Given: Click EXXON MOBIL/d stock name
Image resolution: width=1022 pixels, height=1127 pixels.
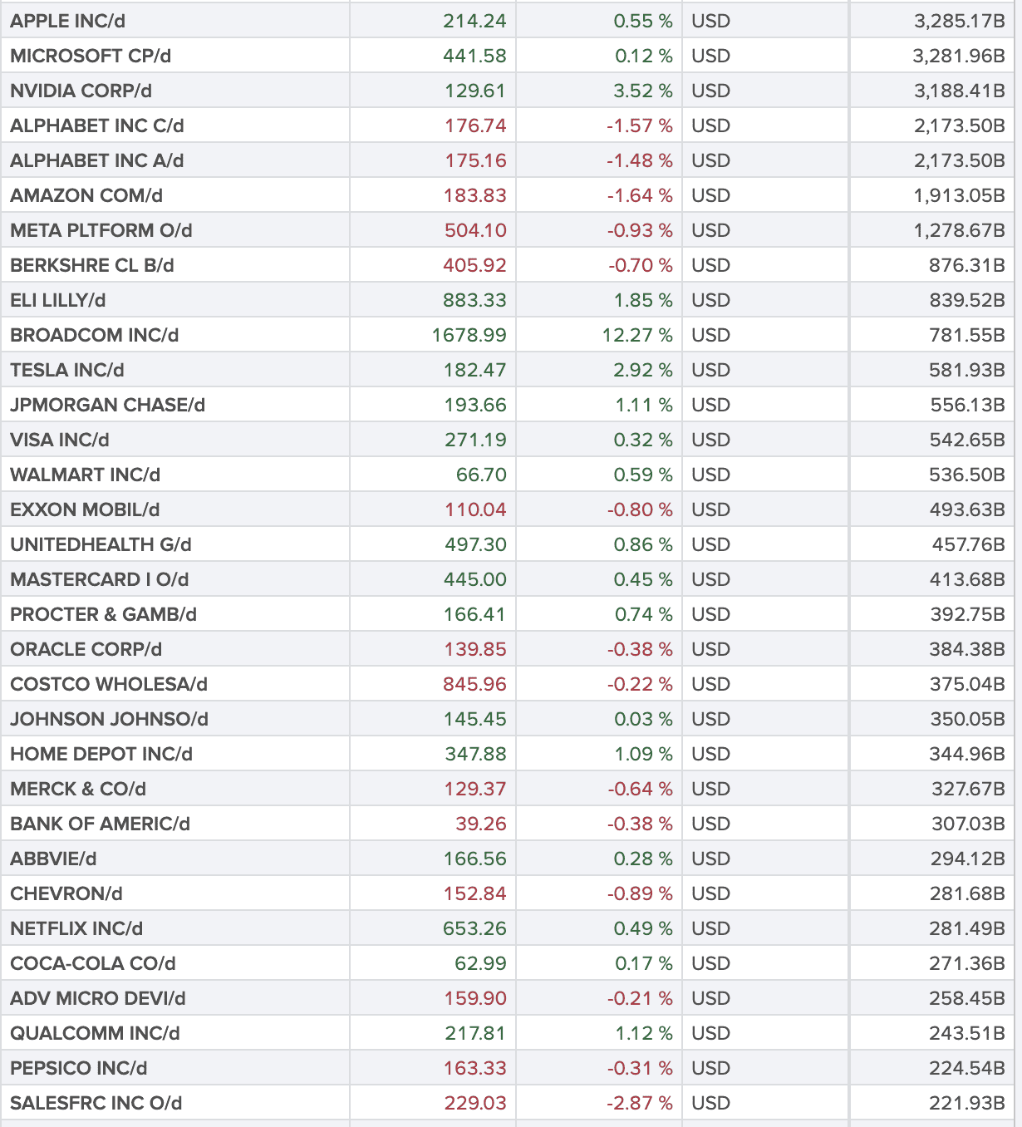Looking at the screenshot, I should click(x=85, y=509).
